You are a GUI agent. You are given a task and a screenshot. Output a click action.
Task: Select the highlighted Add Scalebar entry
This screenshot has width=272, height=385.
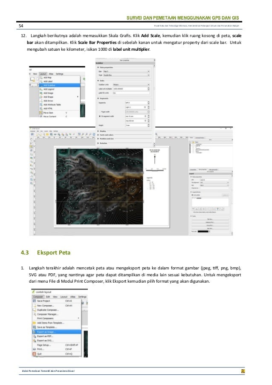click(x=60, y=85)
